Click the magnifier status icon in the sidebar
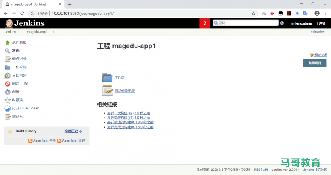331x175 pixels. 7,51
